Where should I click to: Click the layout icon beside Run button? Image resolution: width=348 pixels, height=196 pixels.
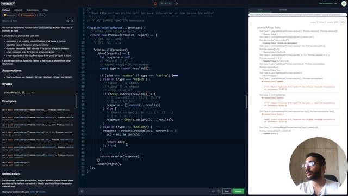[219, 191]
